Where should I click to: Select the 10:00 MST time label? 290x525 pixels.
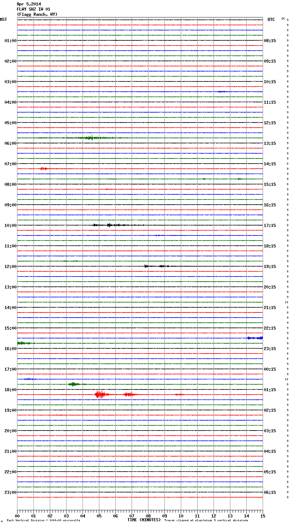click(11, 226)
